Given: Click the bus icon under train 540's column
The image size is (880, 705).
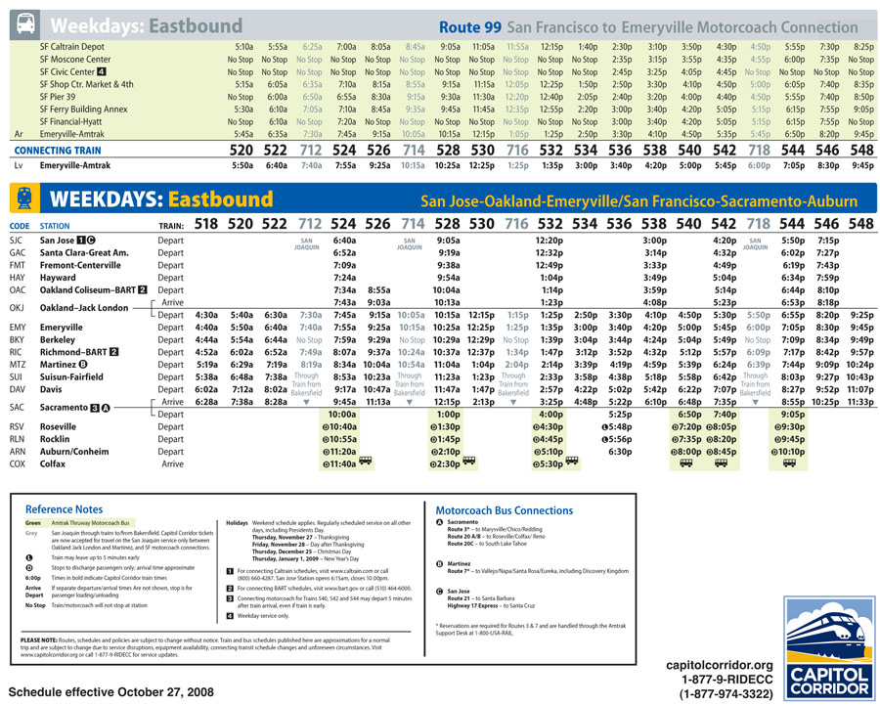Looking at the screenshot, I should (685, 463).
